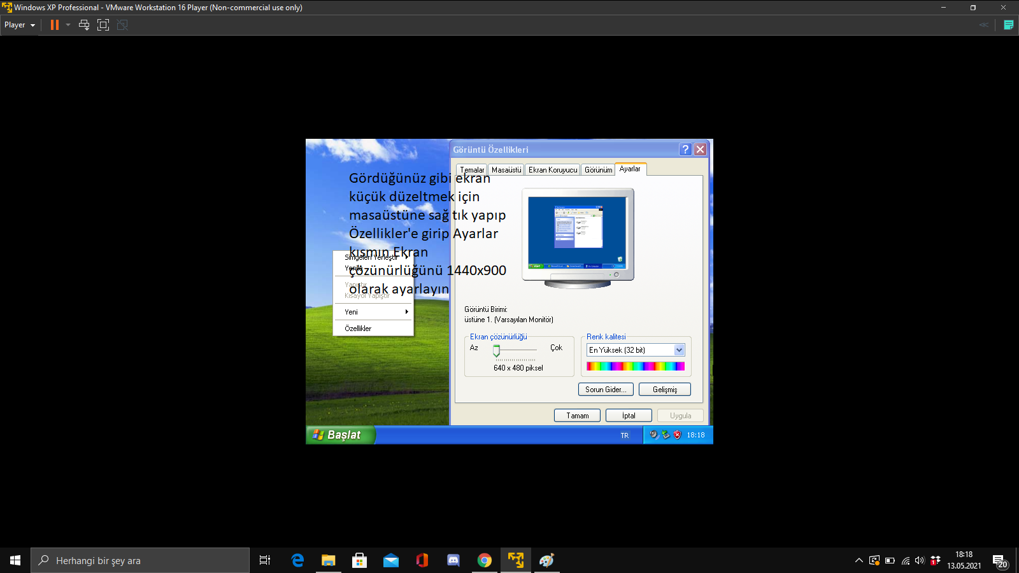
Task: Enter full screen mode in VMware Player
Action: point(103,25)
